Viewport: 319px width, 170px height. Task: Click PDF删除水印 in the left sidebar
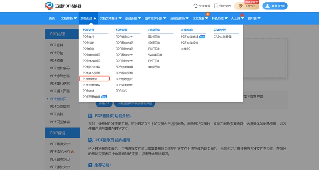coord(60,159)
